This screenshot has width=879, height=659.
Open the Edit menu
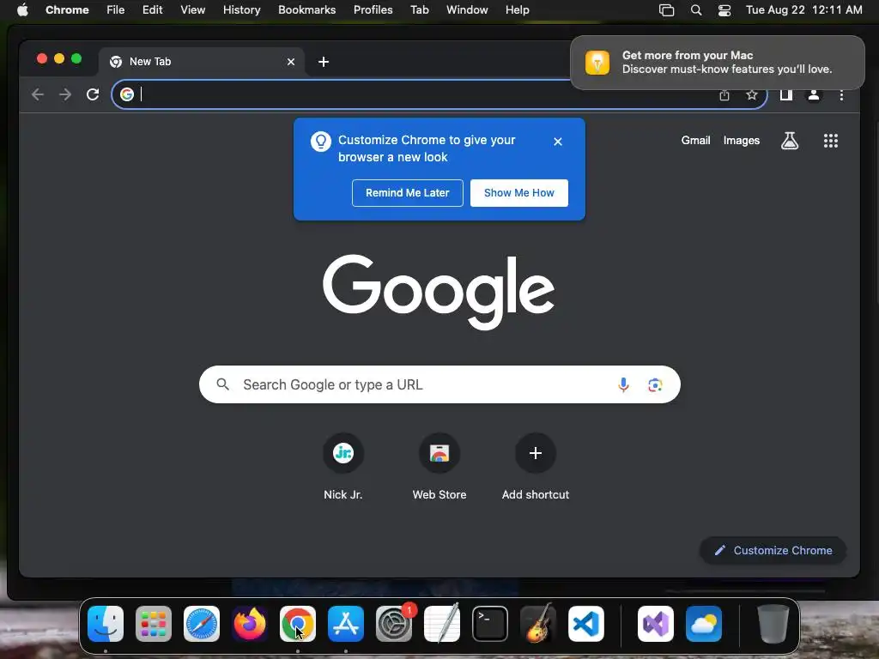153,10
